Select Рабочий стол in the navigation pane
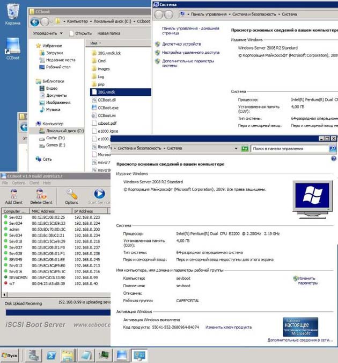The image size is (338, 363). [55, 67]
